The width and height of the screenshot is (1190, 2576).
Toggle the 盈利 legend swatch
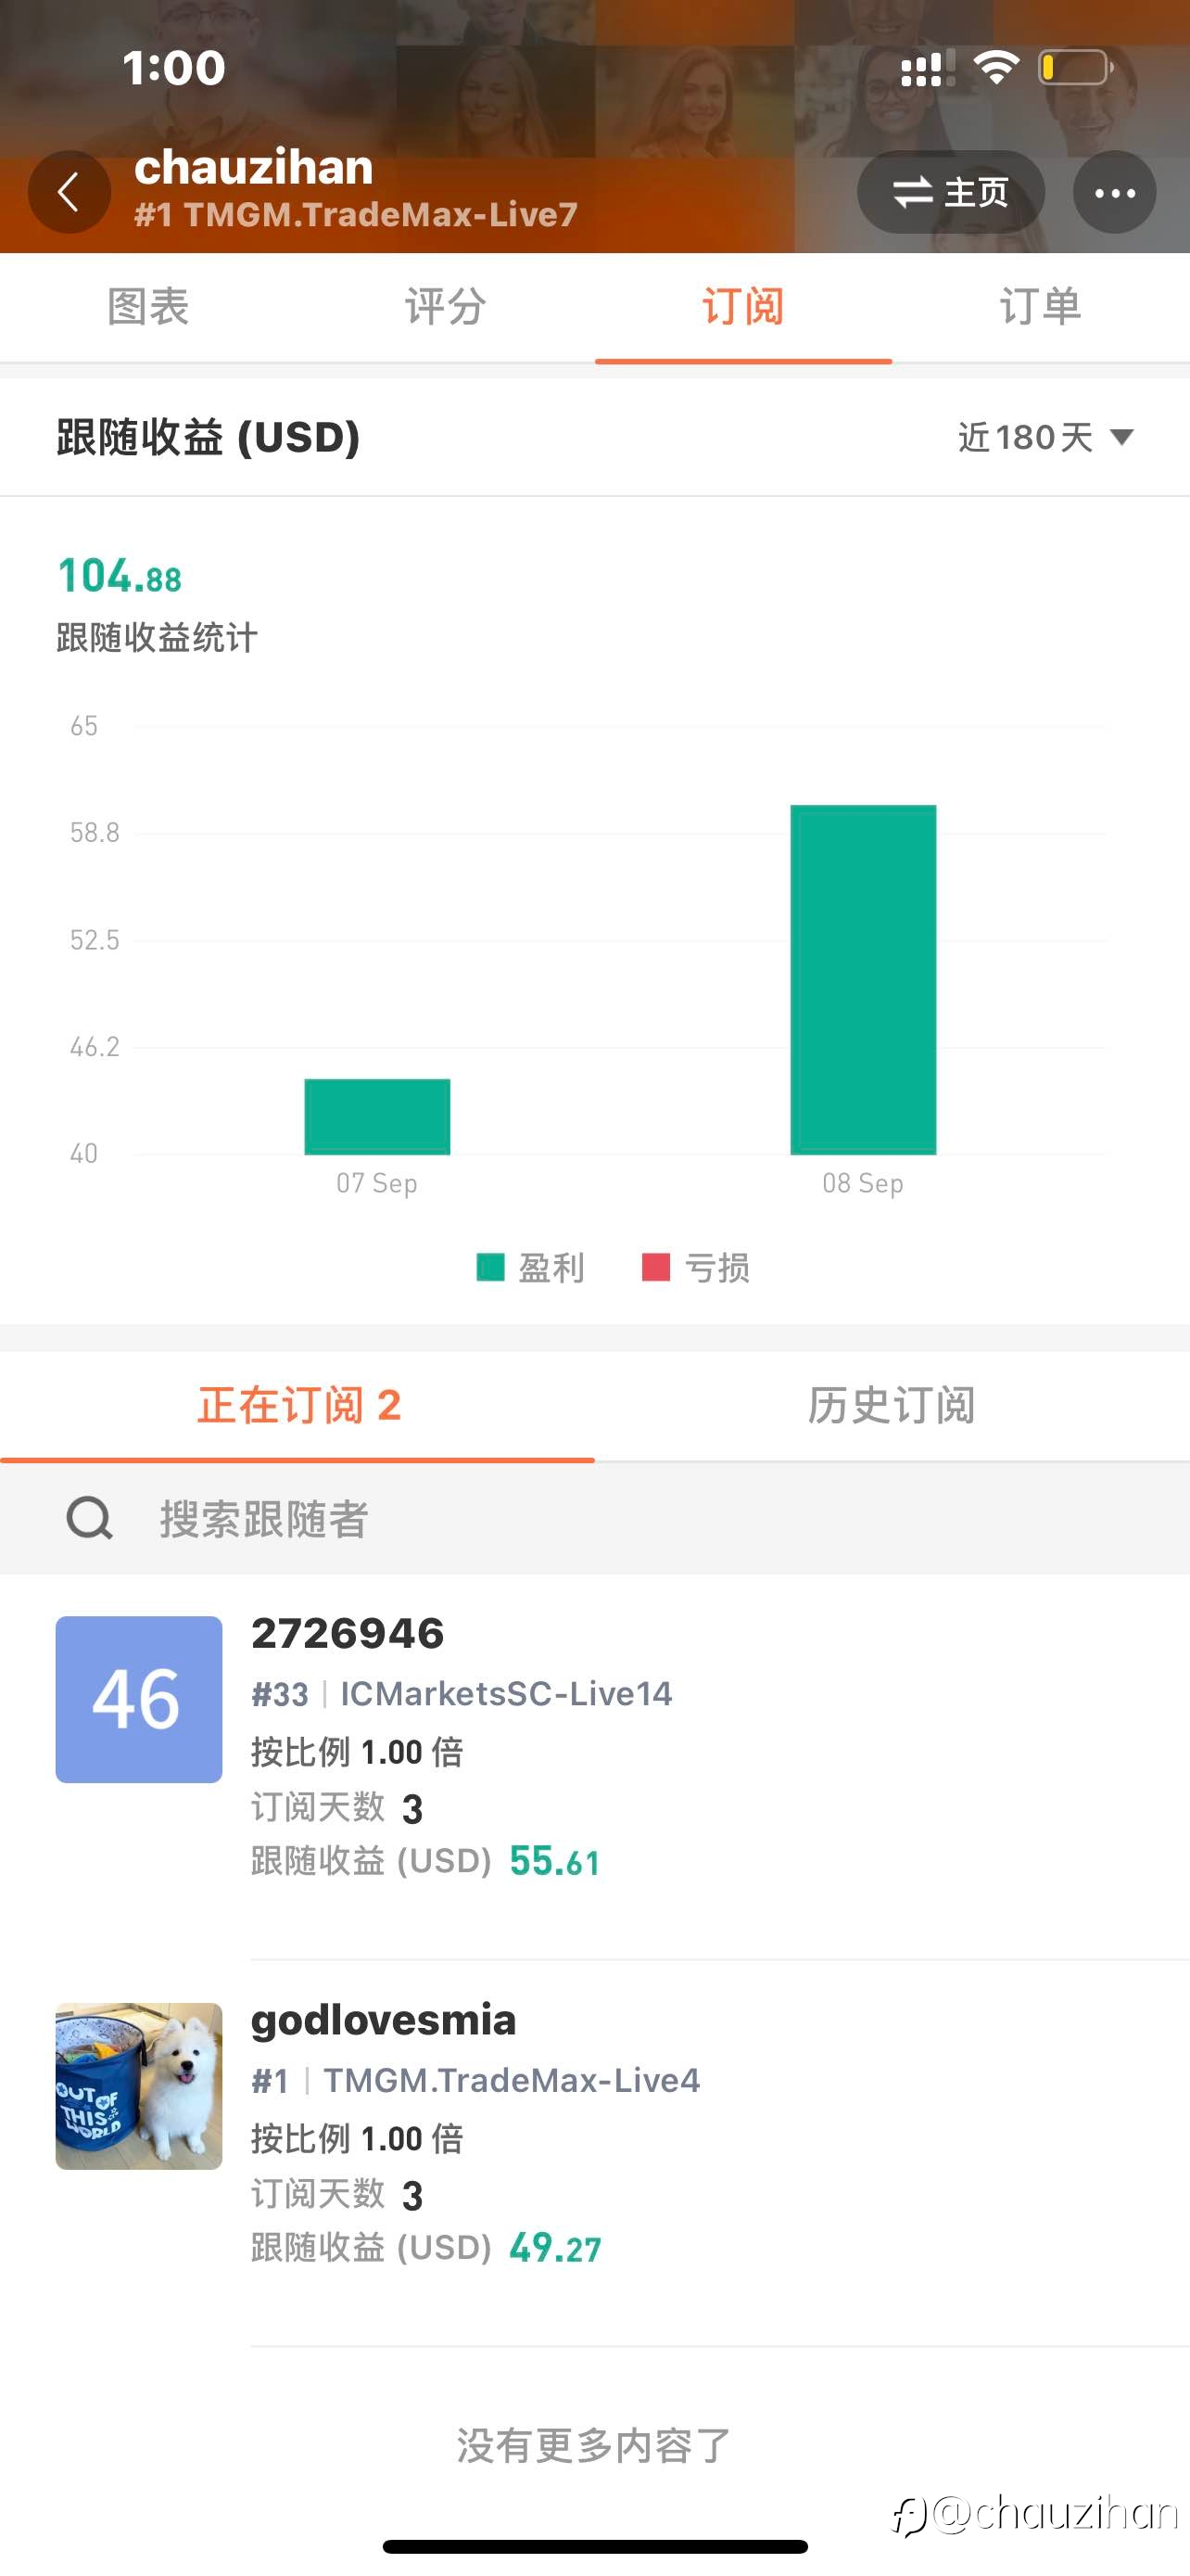point(489,1267)
